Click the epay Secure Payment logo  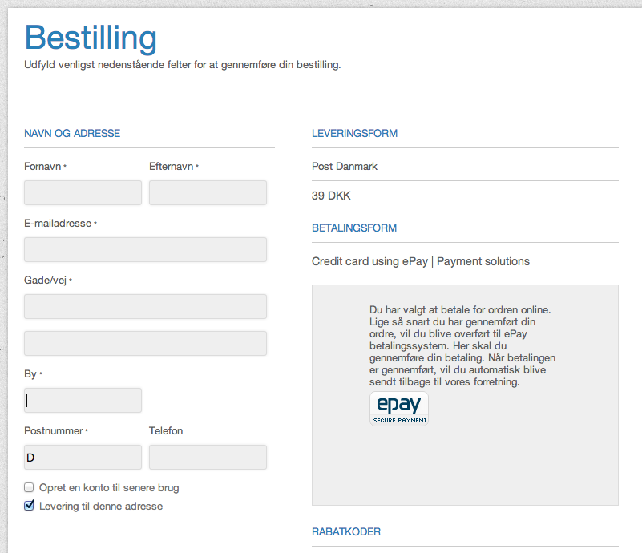[x=399, y=409]
